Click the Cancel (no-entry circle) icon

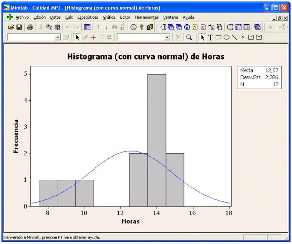click(133, 27)
